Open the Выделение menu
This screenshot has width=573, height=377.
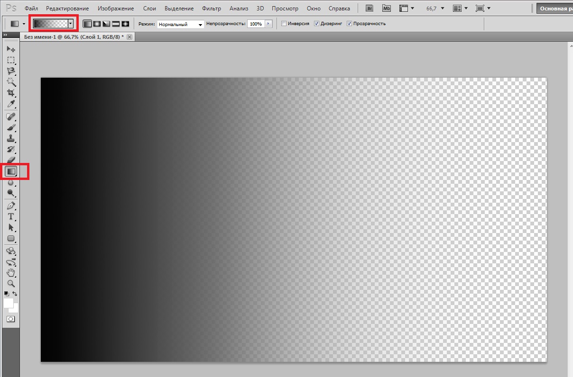pyautogui.click(x=179, y=9)
